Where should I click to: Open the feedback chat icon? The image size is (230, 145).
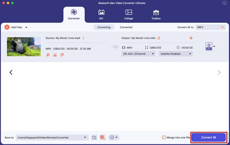[x=224, y=3]
